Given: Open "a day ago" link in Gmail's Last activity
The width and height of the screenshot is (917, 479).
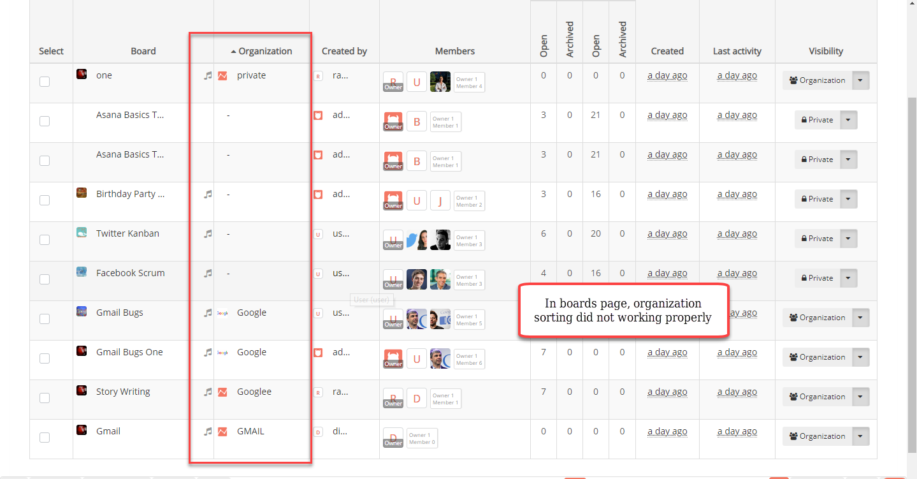Looking at the screenshot, I should [737, 431].
